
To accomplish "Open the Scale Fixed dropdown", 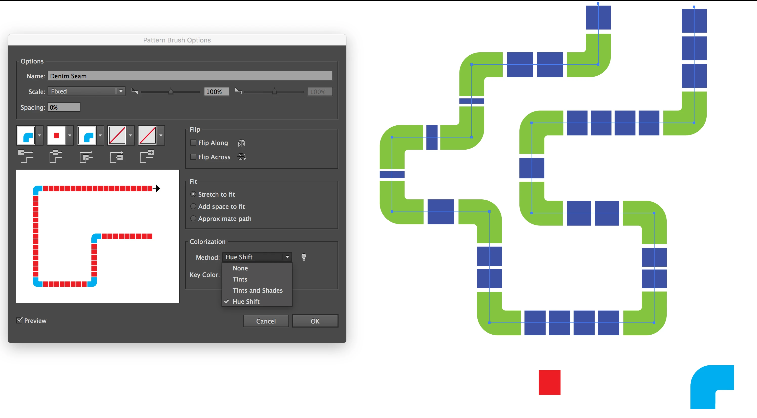I will [86, 91].
